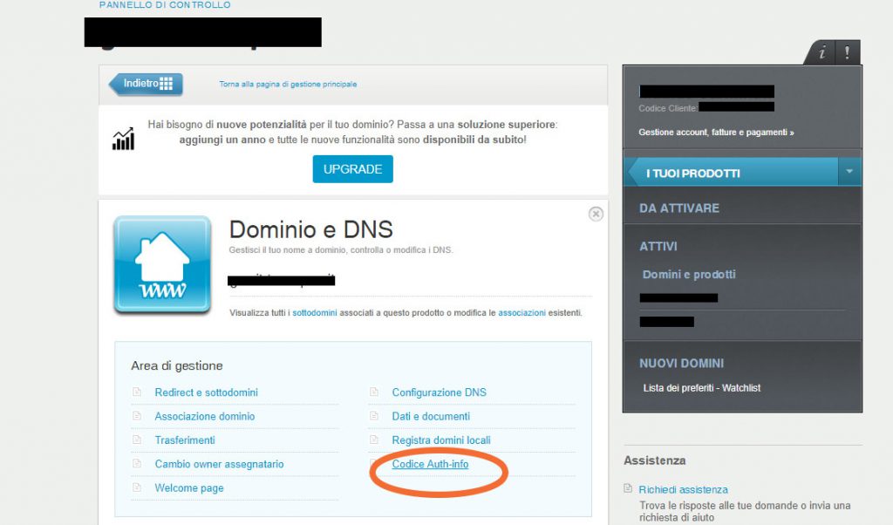Open Dati e documenti
893x525 pixels.
click(431, 416)
